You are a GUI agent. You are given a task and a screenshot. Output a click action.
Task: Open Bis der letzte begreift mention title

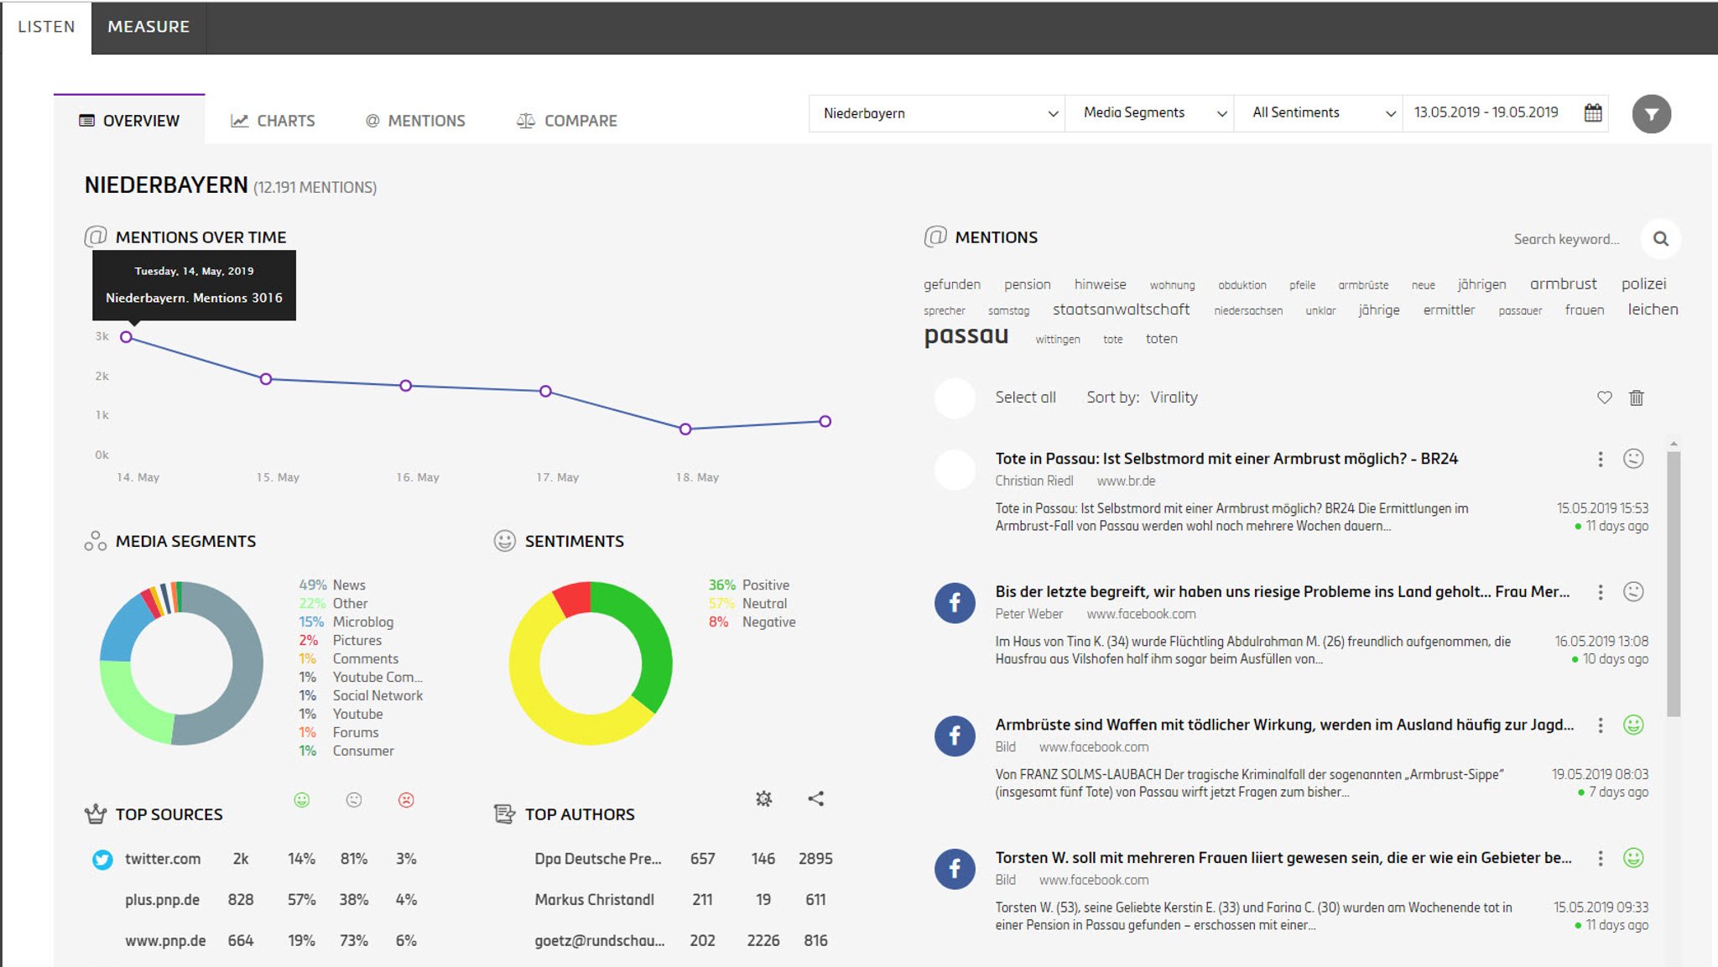coord(1282,592)
